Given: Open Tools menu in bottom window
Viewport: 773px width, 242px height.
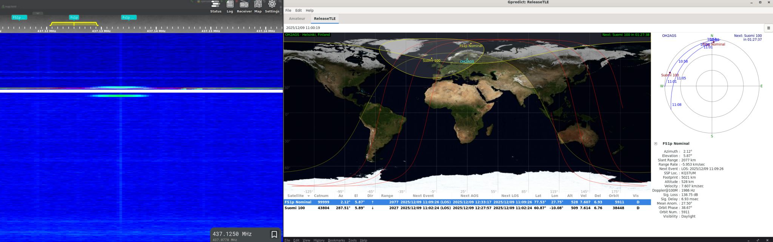Looking at the screenshot, I should (353, 240).
